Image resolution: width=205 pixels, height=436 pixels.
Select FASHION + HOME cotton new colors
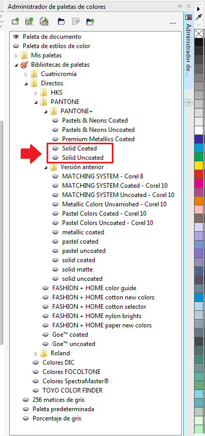103,297
